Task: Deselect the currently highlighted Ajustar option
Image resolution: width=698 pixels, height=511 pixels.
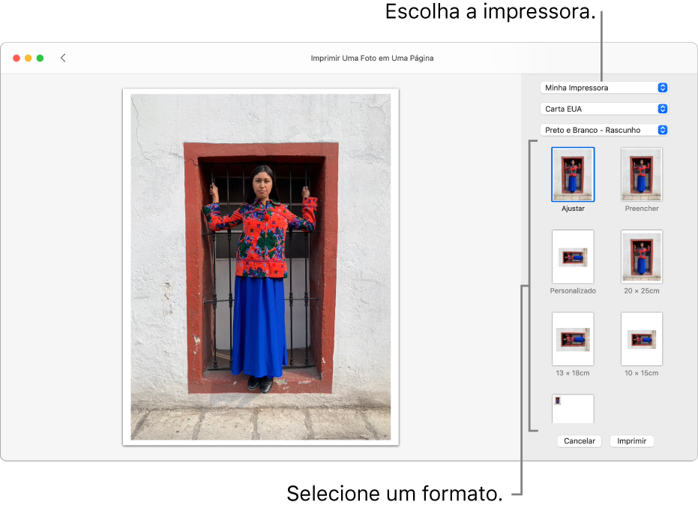Action: [573, 174]
